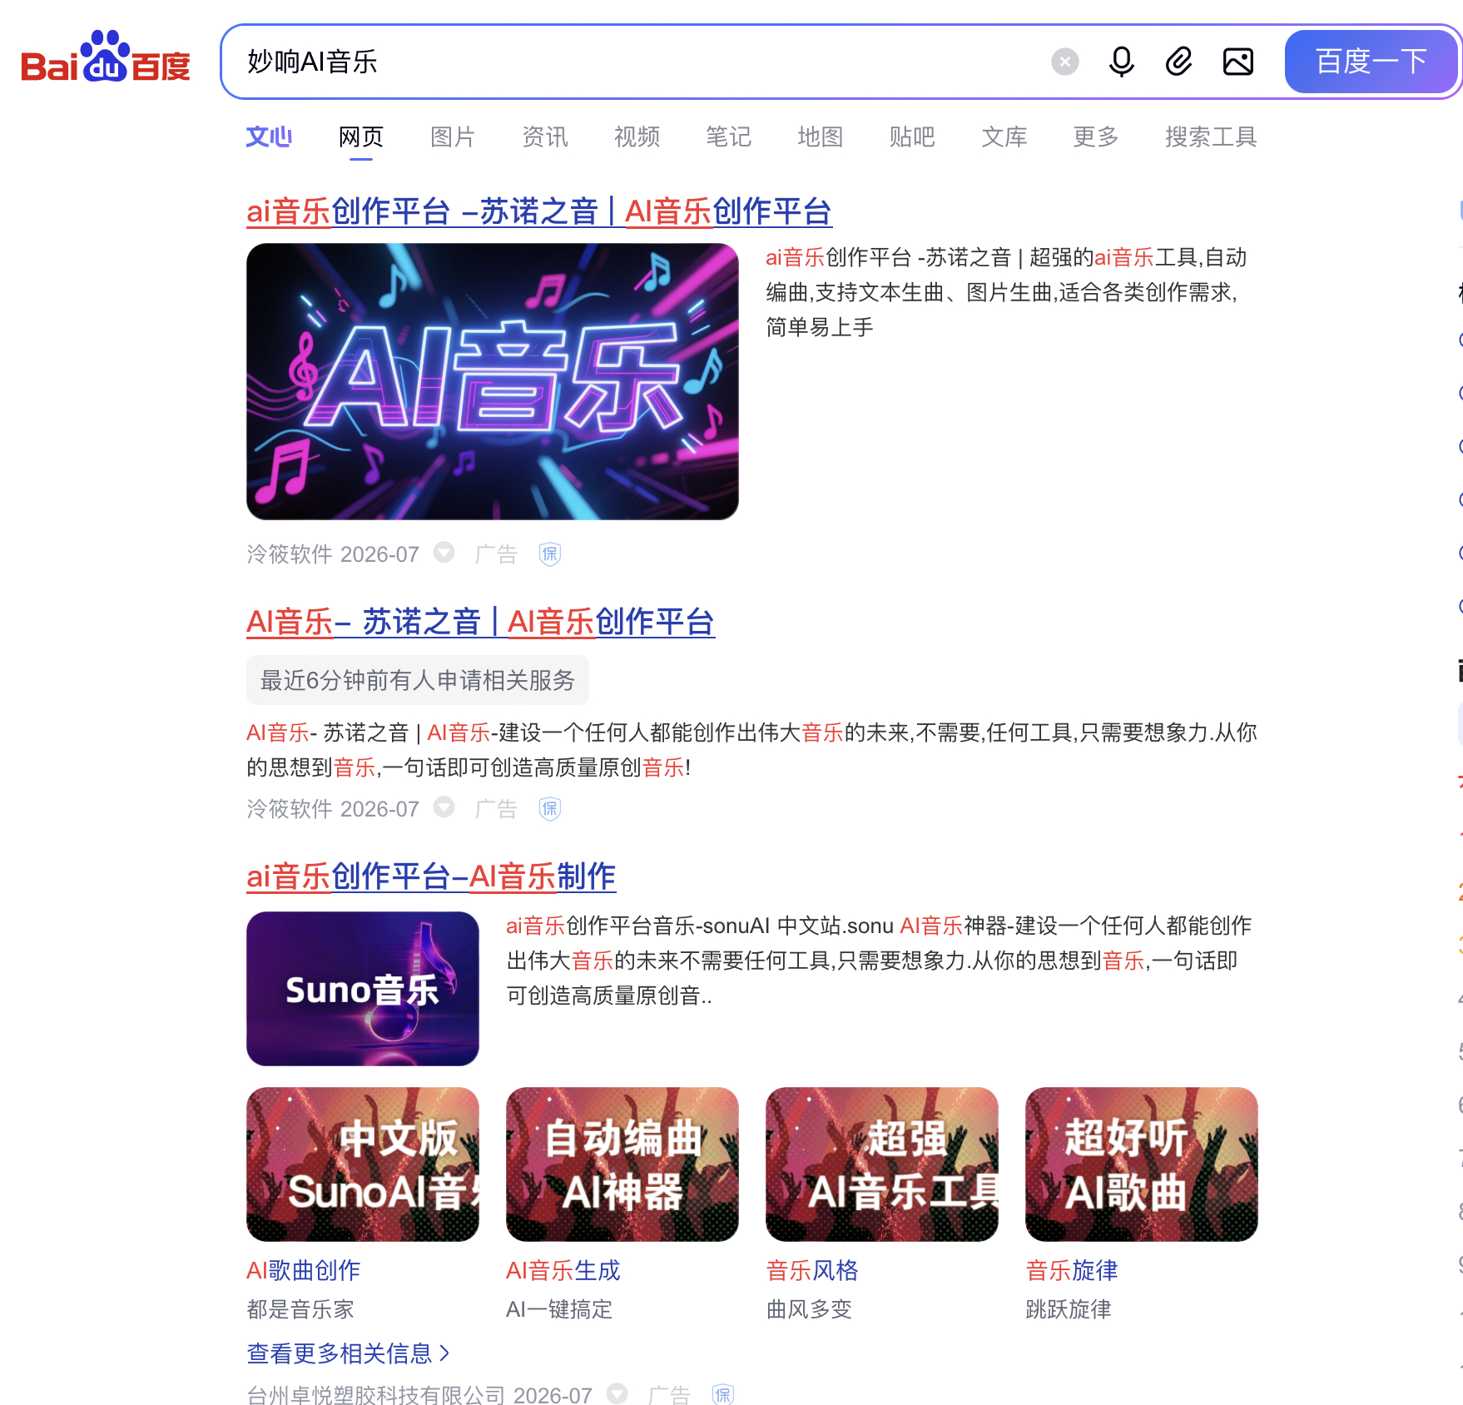Open the 超好听 AI歌曲 card image
The image size is (1463, 1405).
point(1142,1164)
